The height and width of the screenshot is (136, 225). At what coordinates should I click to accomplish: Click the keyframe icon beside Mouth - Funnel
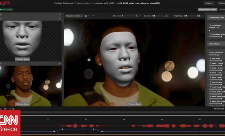210,63
